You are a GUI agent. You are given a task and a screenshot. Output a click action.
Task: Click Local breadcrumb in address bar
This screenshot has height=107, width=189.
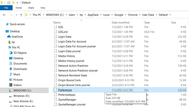tap(106, 15)
